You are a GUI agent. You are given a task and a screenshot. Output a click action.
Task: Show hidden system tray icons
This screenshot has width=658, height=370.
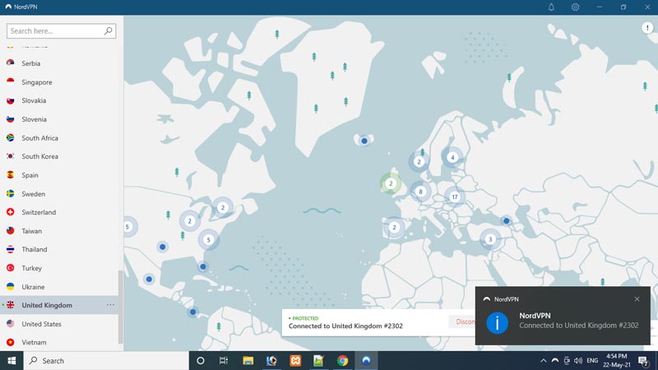point(544,360)
